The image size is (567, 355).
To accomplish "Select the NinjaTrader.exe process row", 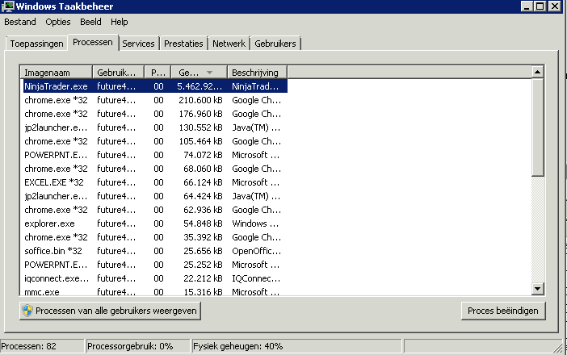I will point(155,86).
